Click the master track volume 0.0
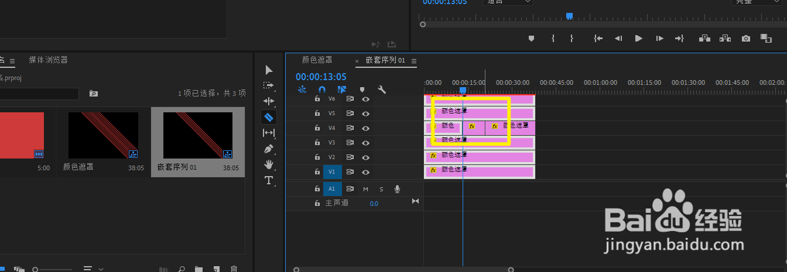 [x=374, y=204]
